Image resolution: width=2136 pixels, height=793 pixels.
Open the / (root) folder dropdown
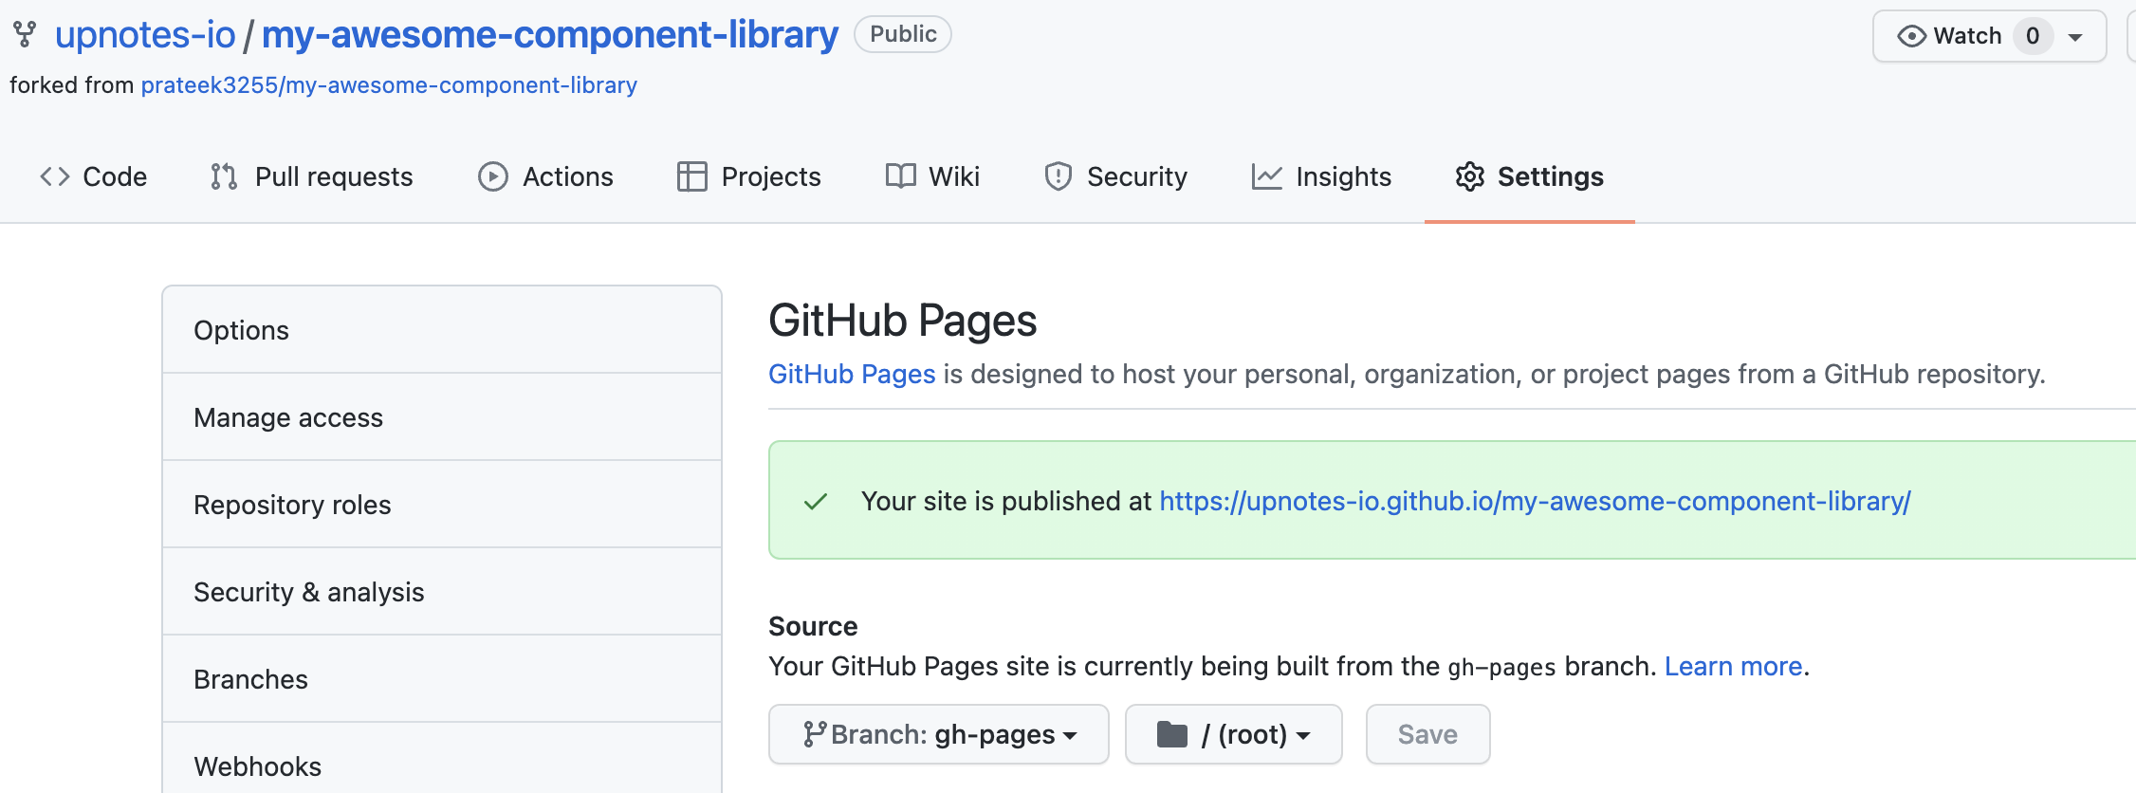point(1234,734)
